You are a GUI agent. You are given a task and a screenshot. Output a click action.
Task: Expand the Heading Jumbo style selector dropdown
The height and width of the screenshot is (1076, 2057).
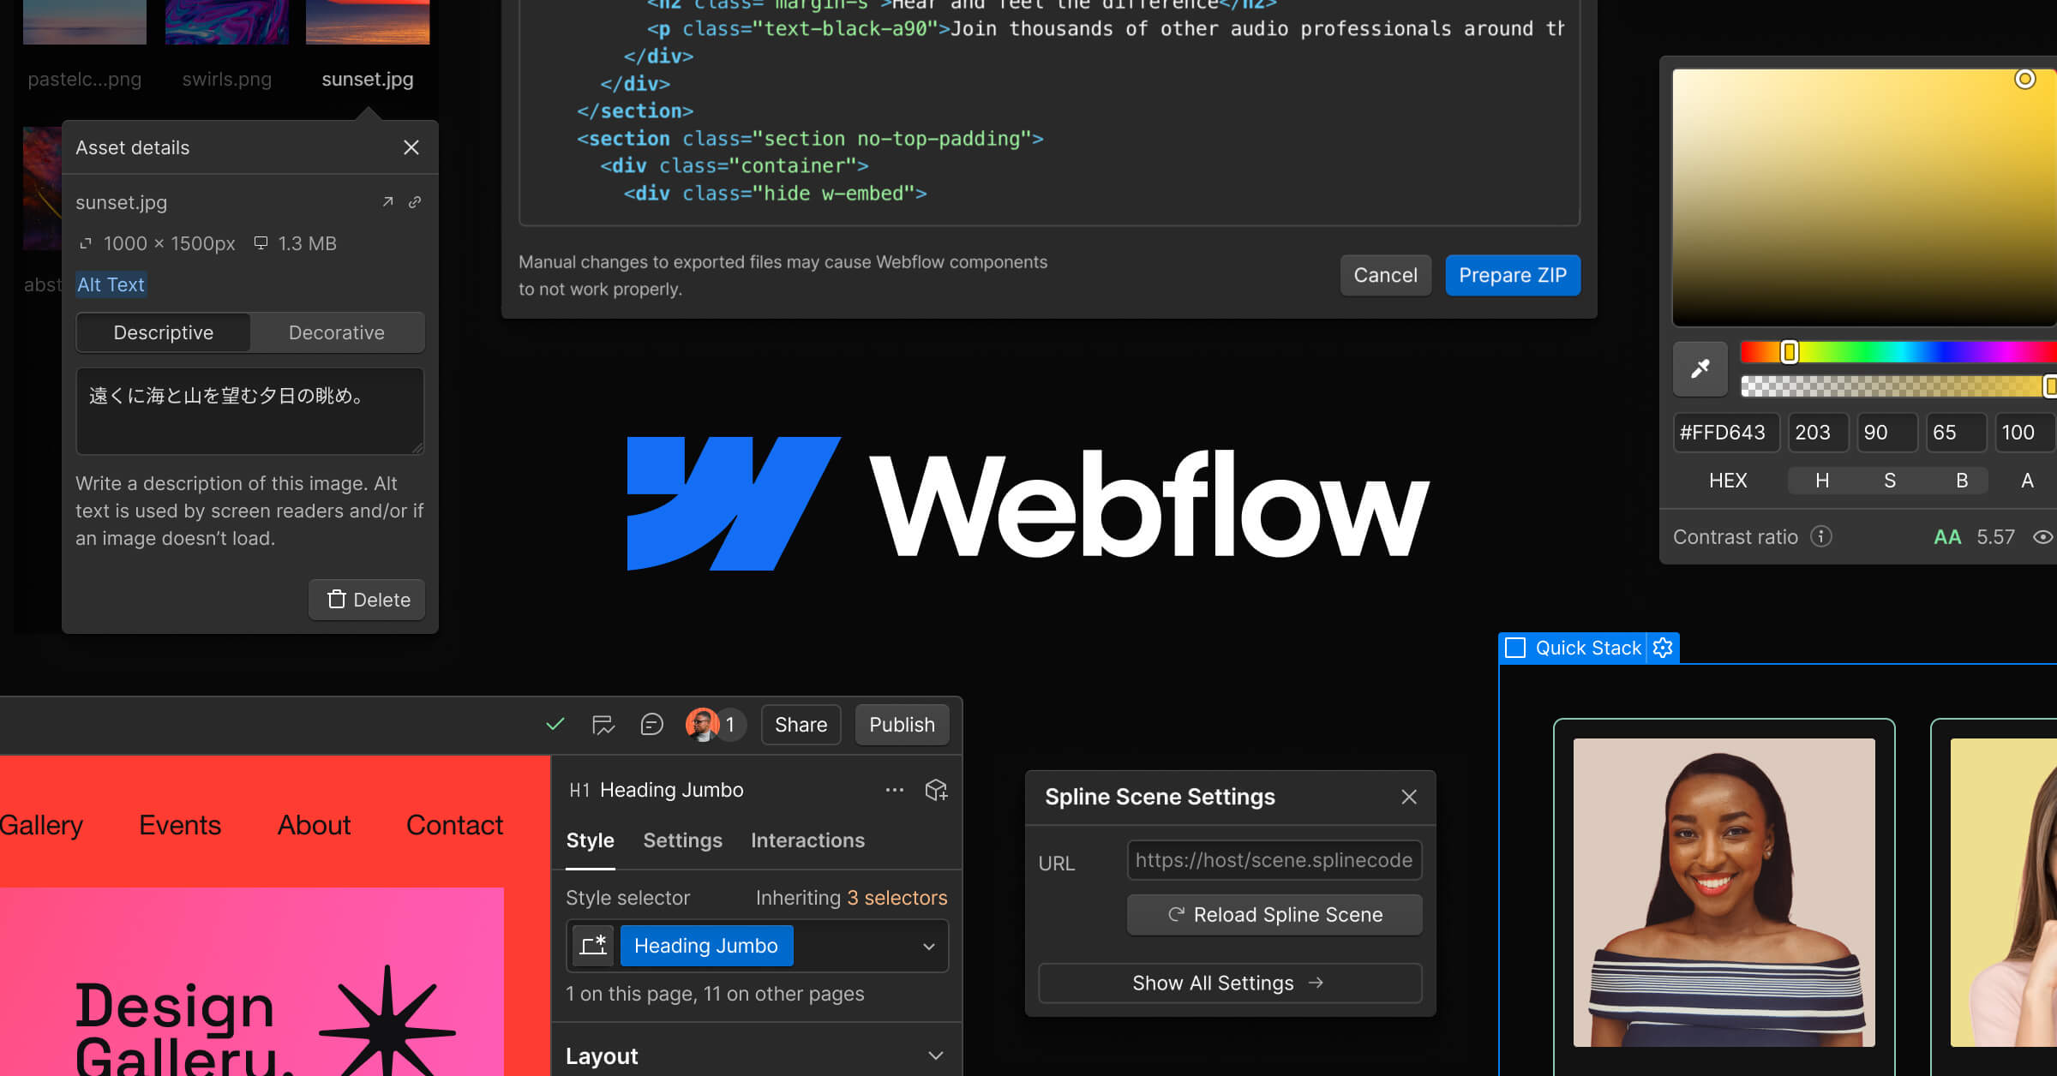coord(928,946)
